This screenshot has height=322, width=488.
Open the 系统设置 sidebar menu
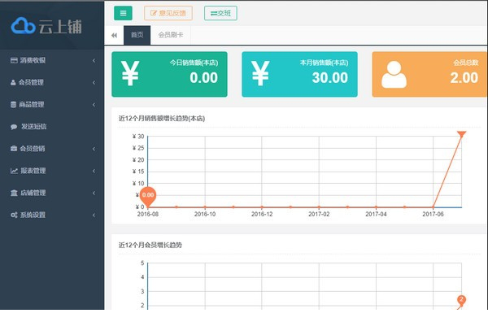point(52,215)
